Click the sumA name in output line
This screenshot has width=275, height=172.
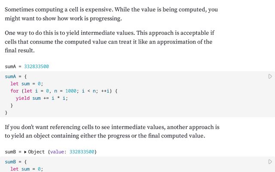(x=10, y=67)
